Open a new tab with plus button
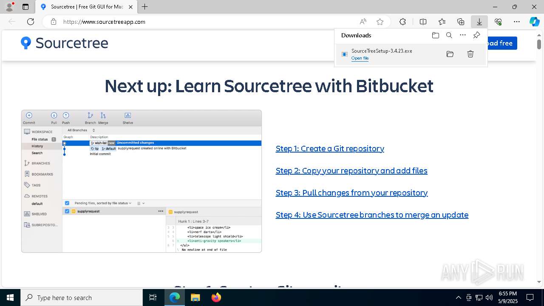Viewport: 544px width, 306px height. (x=145, y=7)
